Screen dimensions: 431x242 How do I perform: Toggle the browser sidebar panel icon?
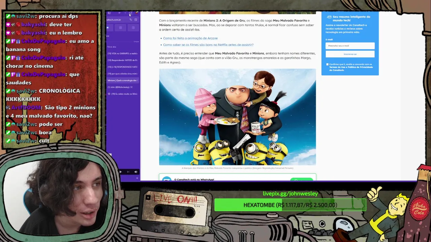pos(109,13)
